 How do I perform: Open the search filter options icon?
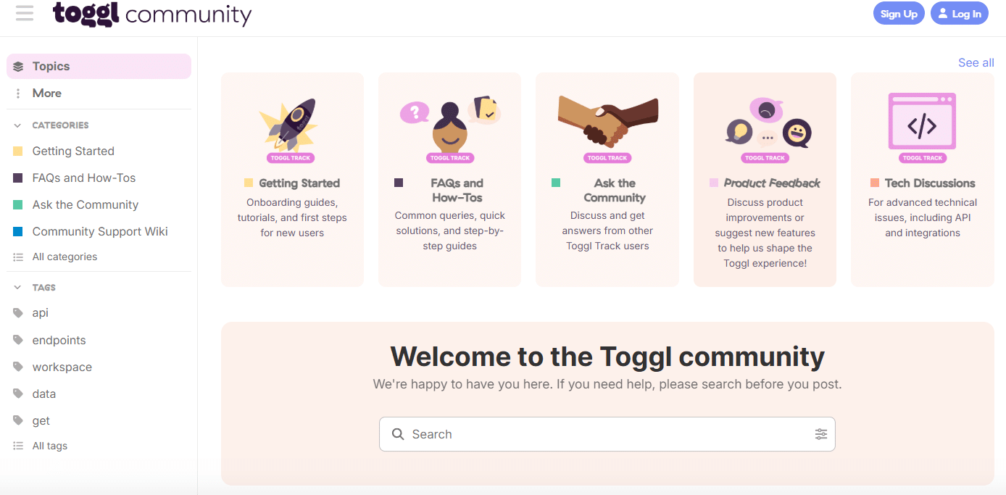click(820, 434)
